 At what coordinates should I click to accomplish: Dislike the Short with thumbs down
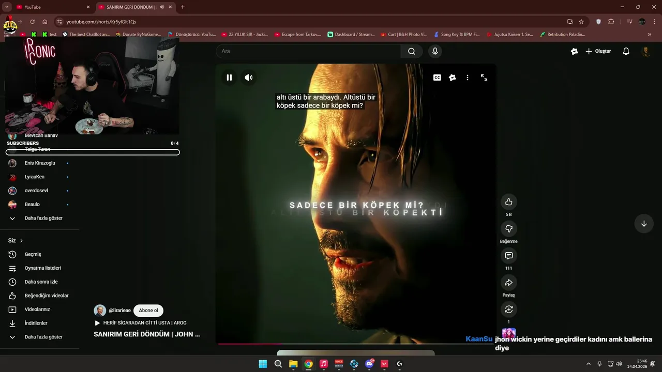click(509, 229)
